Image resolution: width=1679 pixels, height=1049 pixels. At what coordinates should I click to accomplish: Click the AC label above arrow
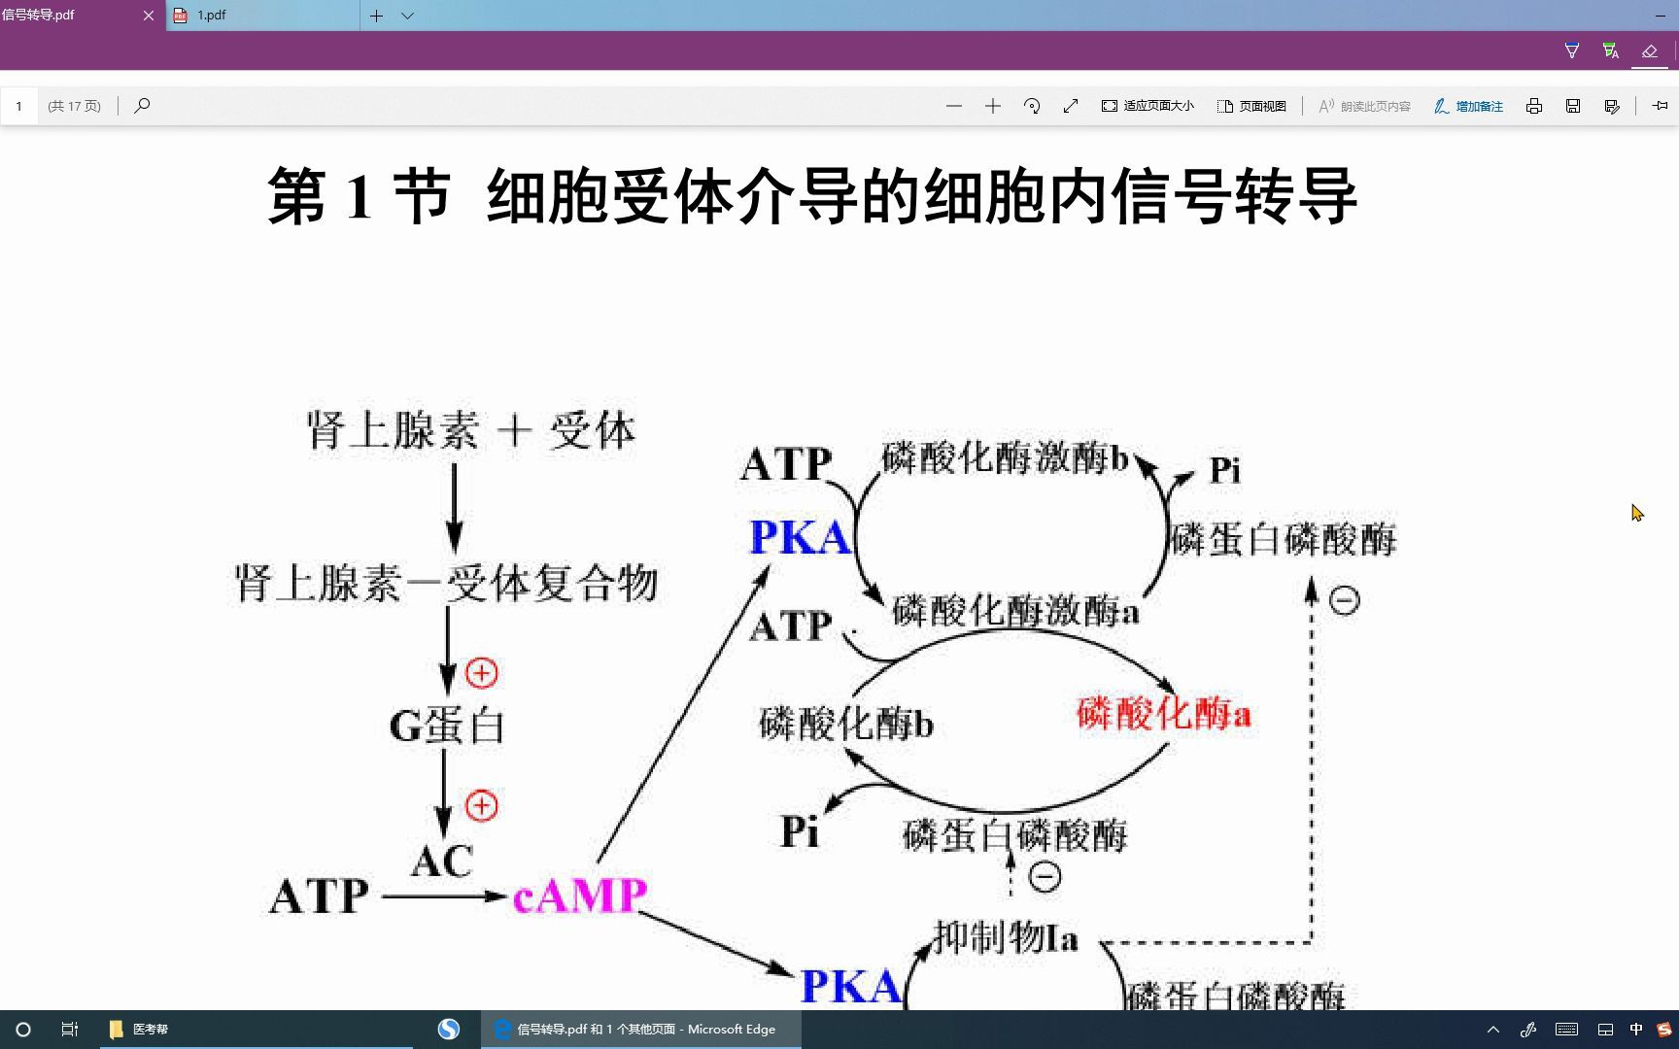441,861
